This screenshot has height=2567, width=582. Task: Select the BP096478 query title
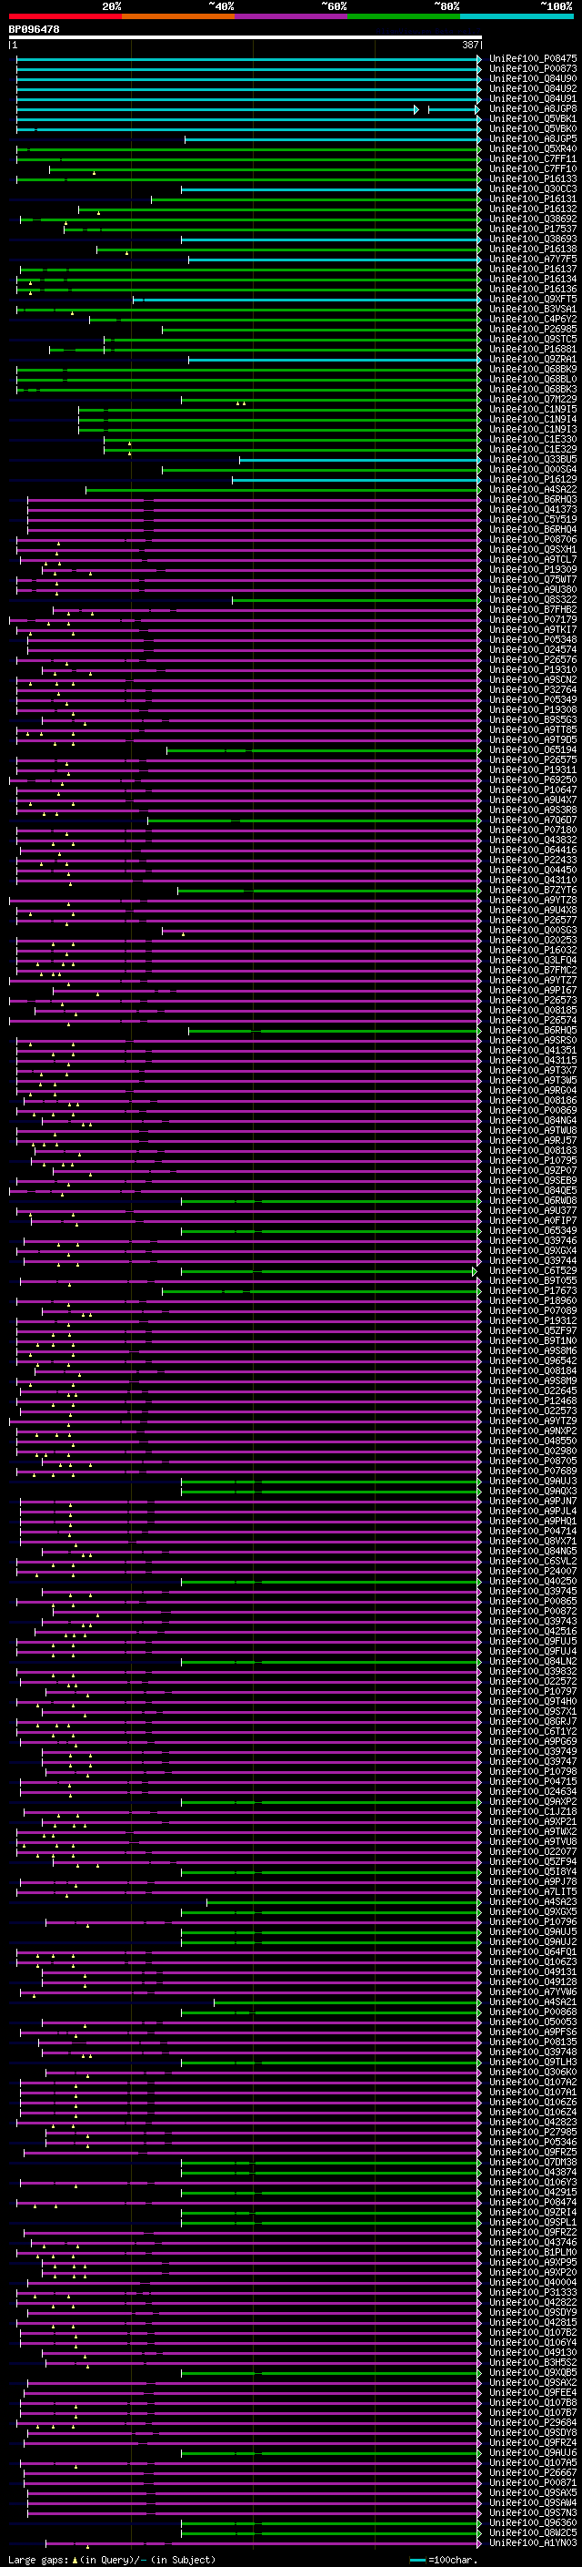coord(34,29)
